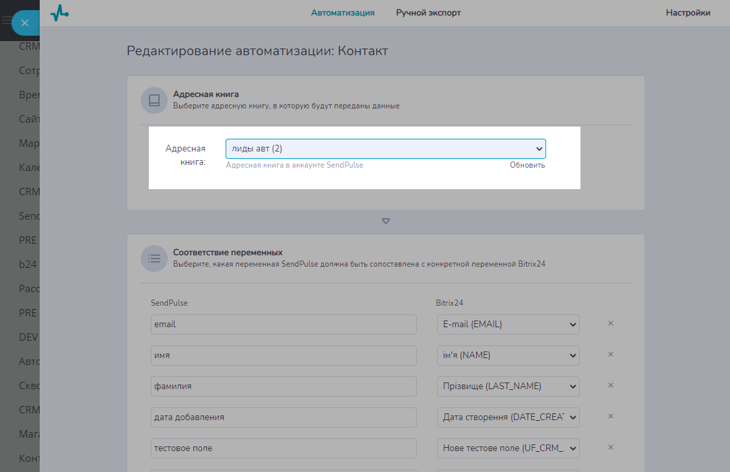Remove the фамилия mapping row

(611, 386)
